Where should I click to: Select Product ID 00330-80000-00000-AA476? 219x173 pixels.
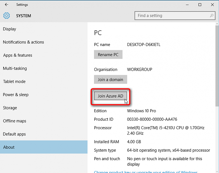[152, 119]
